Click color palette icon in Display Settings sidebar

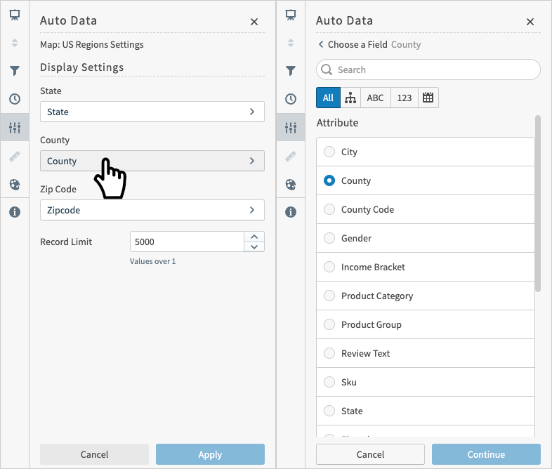point(15,185)
